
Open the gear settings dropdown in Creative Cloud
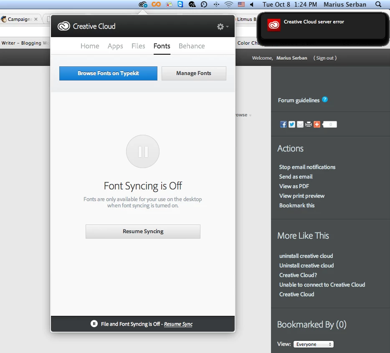point(223,27)
